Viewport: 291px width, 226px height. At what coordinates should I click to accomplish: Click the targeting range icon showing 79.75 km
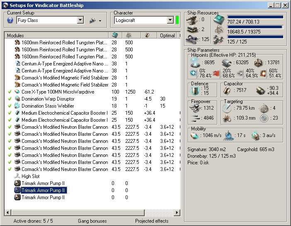(x=227, y=108)
